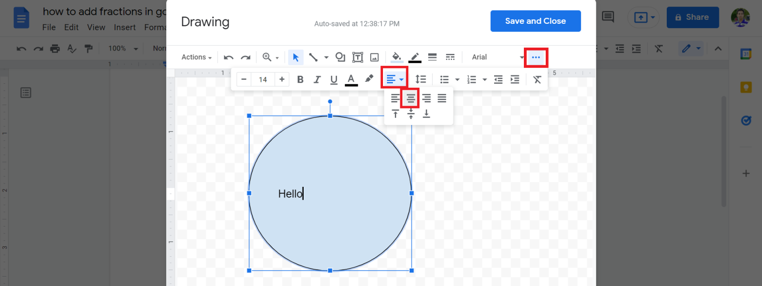Open the File menu in Docs
Screen dimensions: 762x286
[x=49, y=27]
